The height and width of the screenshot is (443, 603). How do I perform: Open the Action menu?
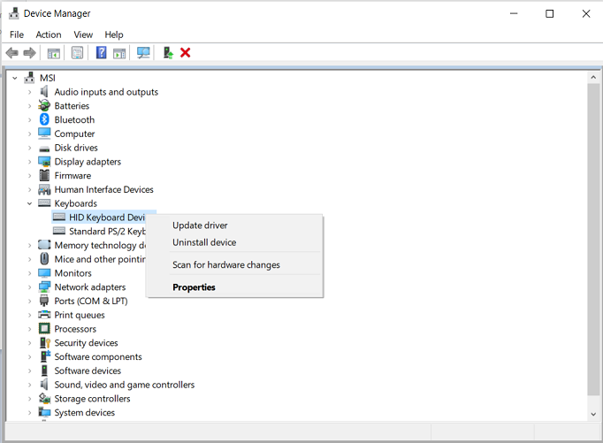[49, 34]
